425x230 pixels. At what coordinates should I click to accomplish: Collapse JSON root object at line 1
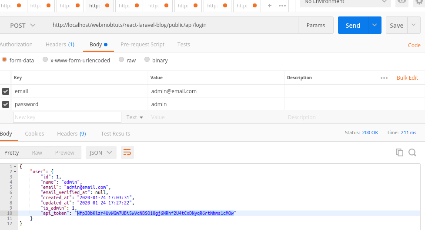[15, 167]
